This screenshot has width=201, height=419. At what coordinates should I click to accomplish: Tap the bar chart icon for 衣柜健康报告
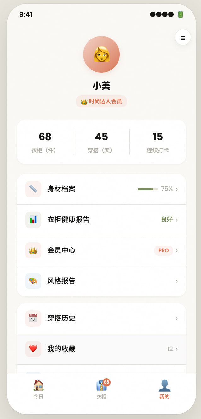33,220
